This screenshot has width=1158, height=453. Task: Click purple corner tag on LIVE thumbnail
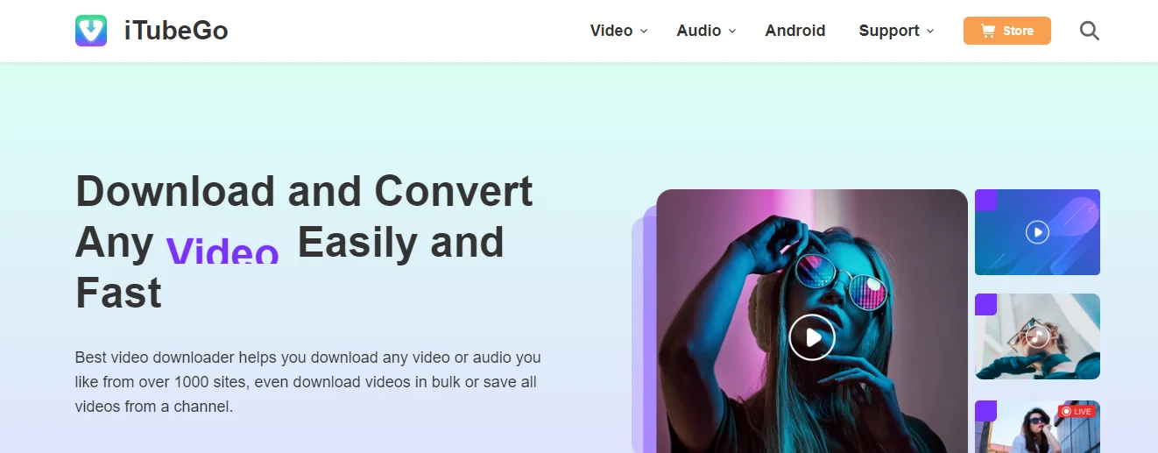pyautogui.click(x=985, y=411)
